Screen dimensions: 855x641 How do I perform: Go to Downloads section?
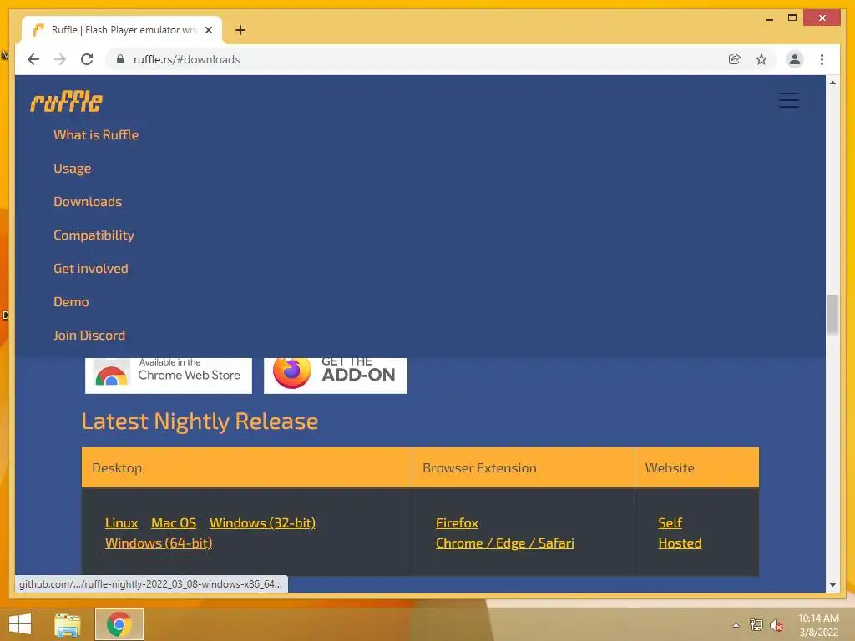coord(88,202)
